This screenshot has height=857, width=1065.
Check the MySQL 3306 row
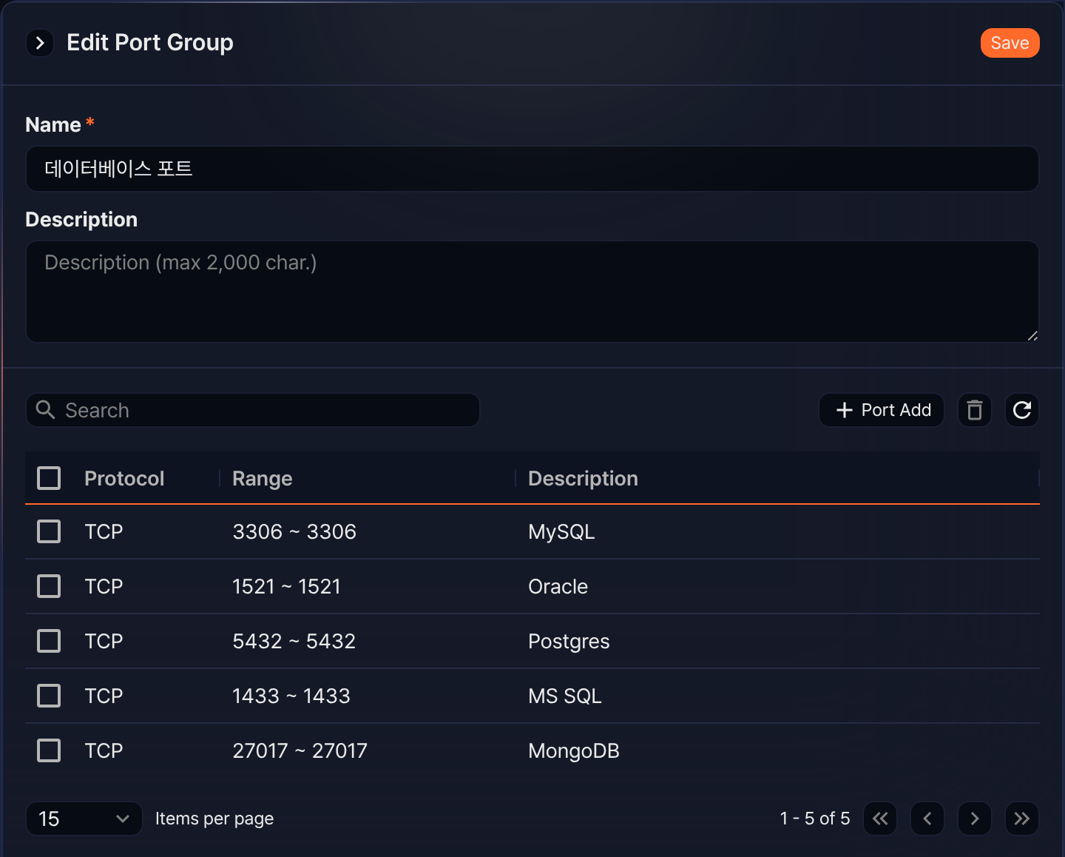point(49,531)
